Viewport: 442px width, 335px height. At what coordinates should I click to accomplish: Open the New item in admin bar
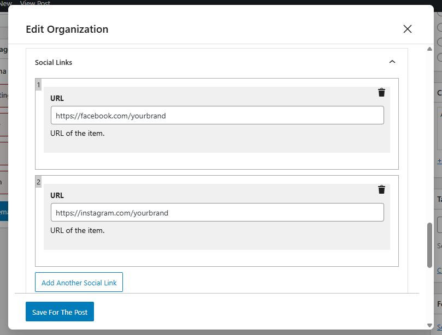click(6, 3)
